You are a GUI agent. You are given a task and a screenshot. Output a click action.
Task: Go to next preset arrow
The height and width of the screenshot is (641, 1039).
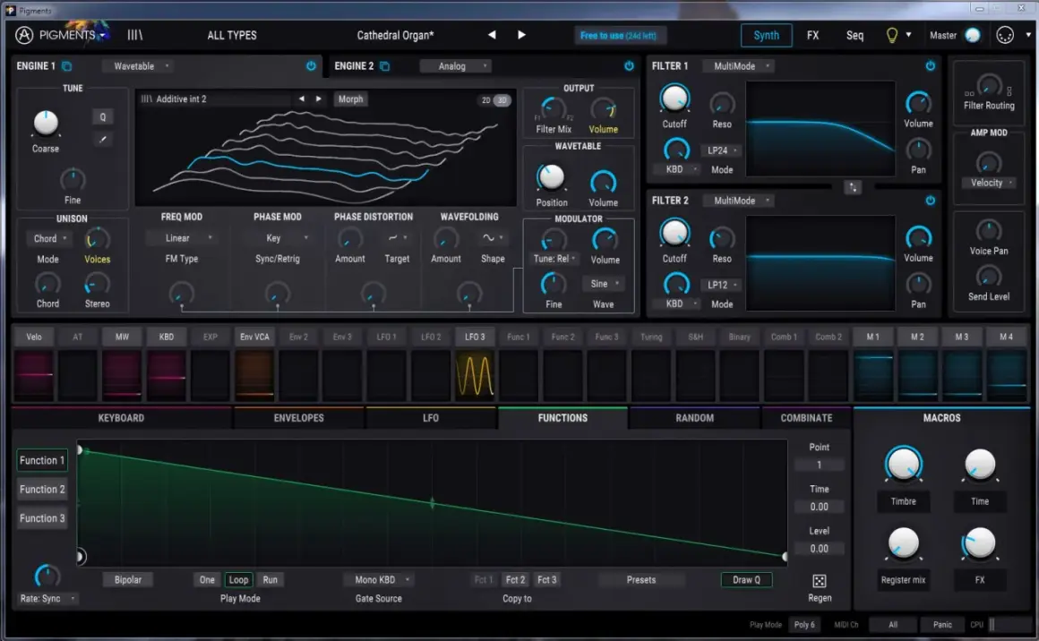tap(521, 35)
